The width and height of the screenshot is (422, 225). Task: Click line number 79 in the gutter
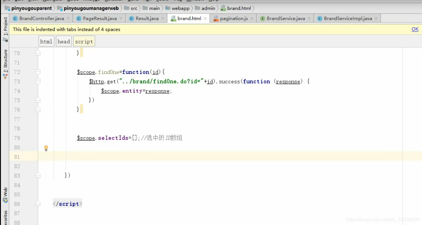click(x=17, y=138)
